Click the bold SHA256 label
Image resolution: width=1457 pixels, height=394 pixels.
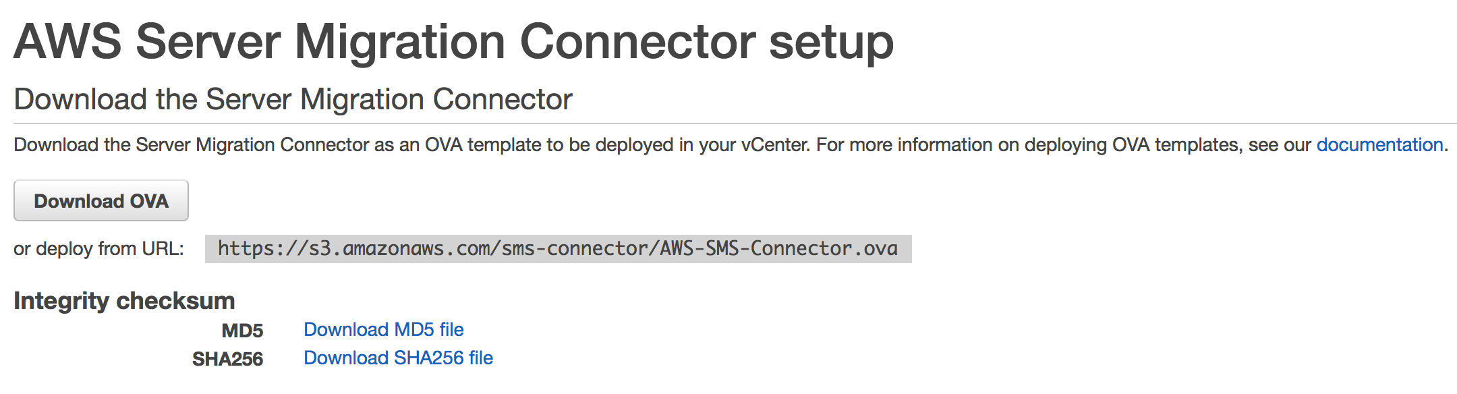227,359
